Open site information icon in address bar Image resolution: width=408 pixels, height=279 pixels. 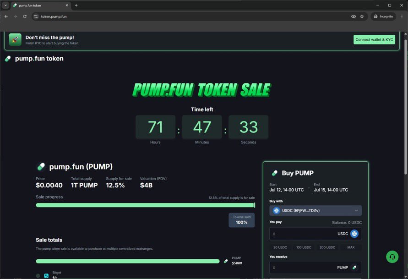coord(36,16)
